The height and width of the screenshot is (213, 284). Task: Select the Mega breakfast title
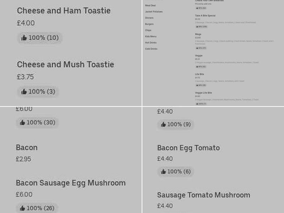tap(198, 34)
